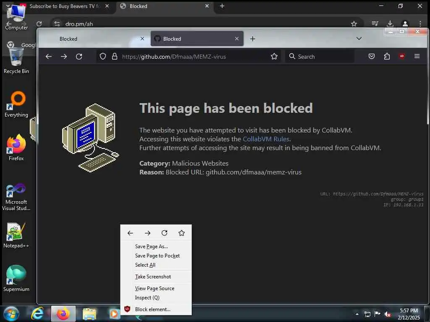Open new tab in background Chrome window
The image size is (430, 322).
click(x=222, y=6)
